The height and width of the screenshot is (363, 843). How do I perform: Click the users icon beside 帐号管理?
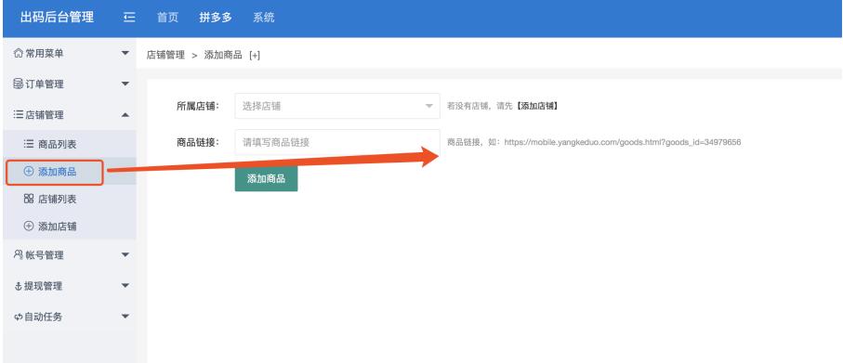(19, 254)
